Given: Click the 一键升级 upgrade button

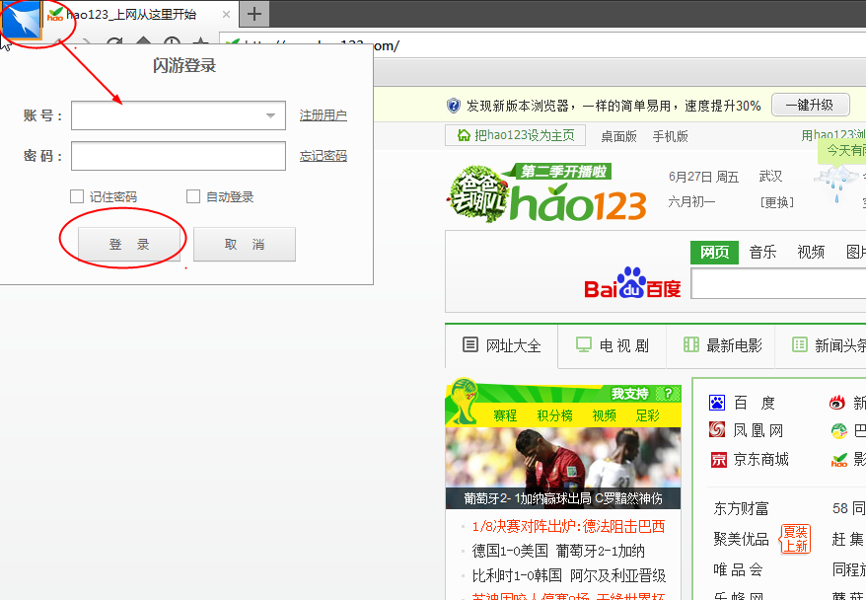Looking at the screenshot, I should pyautogui.click(x=810, y=105).
